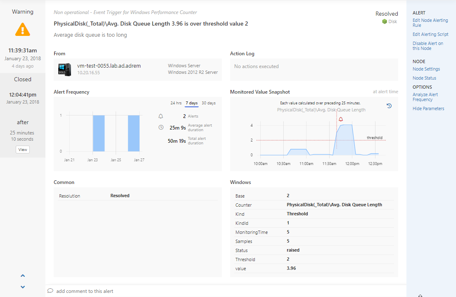Click the Windows 2012 server node icon
The image size is (456, 297).
64,70
